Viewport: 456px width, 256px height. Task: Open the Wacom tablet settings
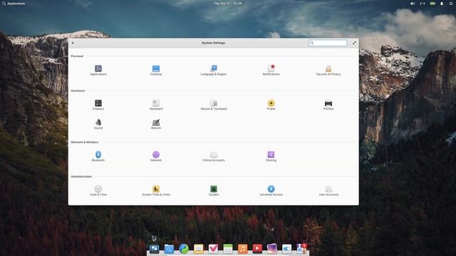tap(156, 124)
